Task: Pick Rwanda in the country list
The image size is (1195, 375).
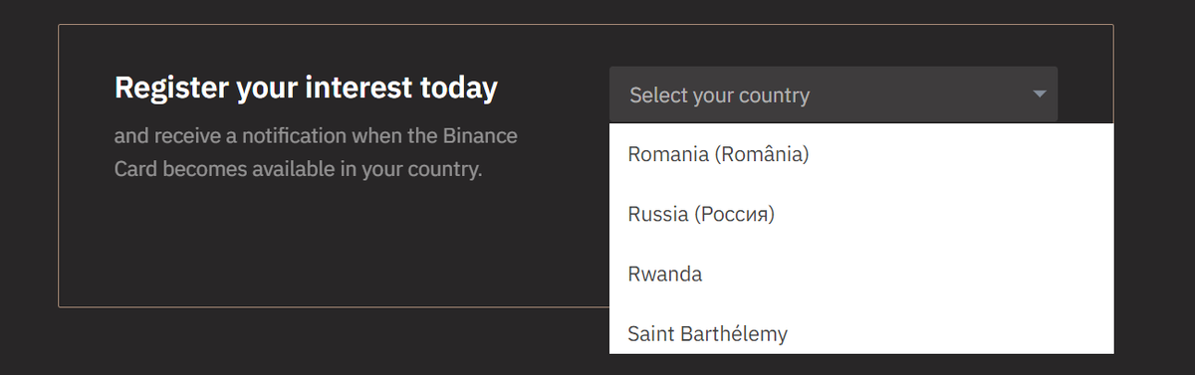Action: tap(861, 274)
